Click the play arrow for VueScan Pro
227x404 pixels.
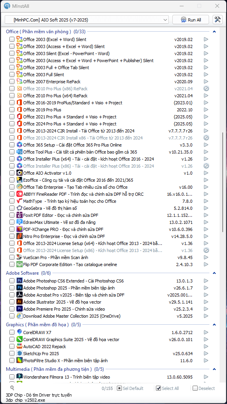[206, 257]
